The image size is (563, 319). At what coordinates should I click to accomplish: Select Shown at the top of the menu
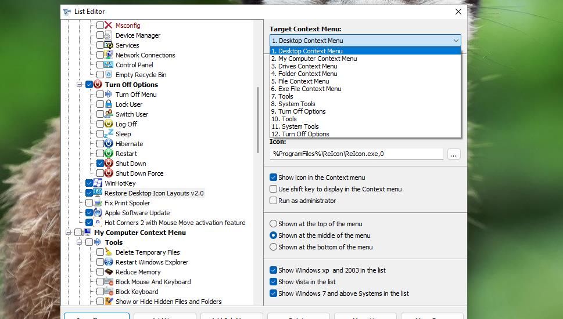click(x=273, y=224)
